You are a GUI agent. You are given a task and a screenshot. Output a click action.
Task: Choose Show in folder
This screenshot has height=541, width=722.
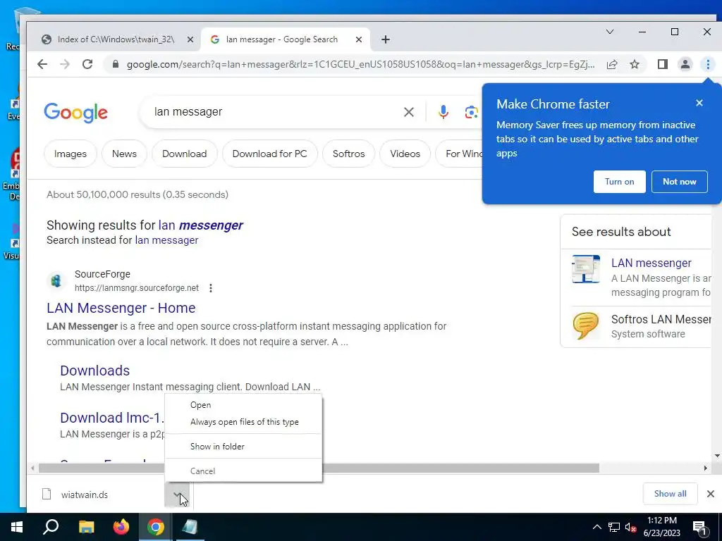[x=243, y=446]
